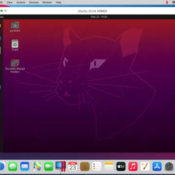The width and height of the screenshot is (175, 175).
Task: Open the Trash icon on Ubuntu desktop
Action: click(15, 45)
